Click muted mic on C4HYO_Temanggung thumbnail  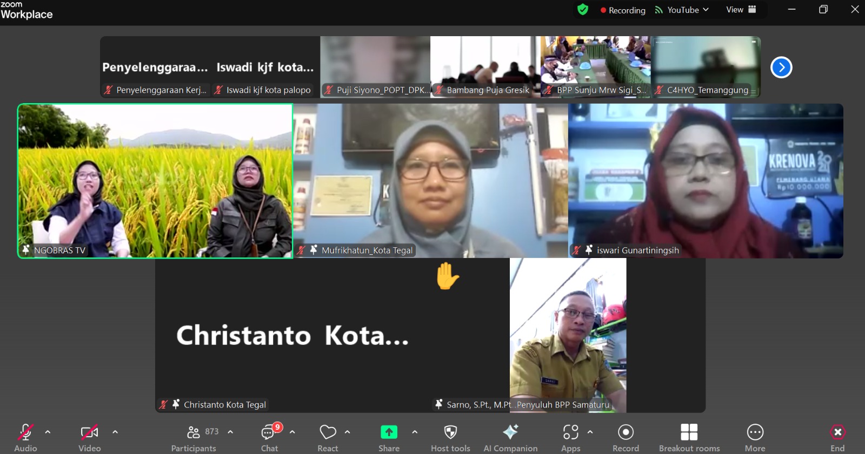pyautogui.click(x=659, y=90)
